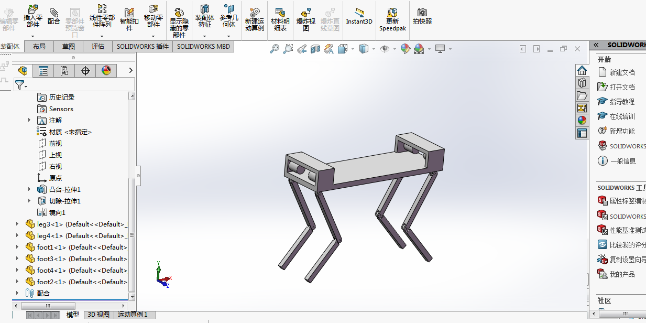
Task: Click Edit Appearance color sphere icon
Action: click(x=405, y=49)
